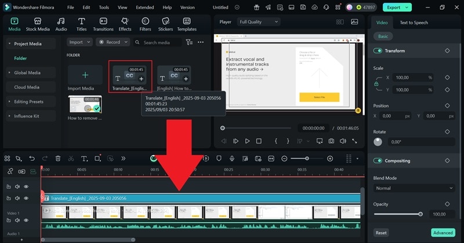The image size is (464, 243).
Task: Open the Blend Mode Normal dropdown
Action: tap(414, 188)
